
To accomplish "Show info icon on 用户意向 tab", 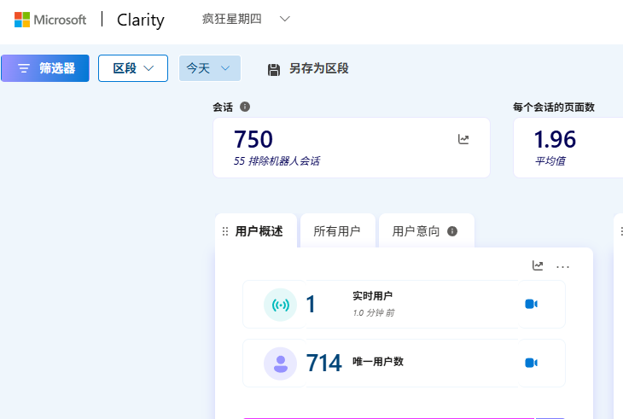I will click(x=452, y=231).
